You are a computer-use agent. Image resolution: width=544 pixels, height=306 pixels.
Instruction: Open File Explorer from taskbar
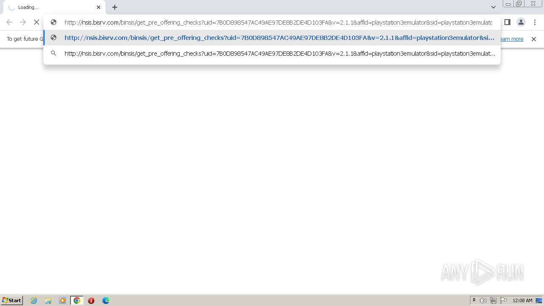(x=48, y=300)
